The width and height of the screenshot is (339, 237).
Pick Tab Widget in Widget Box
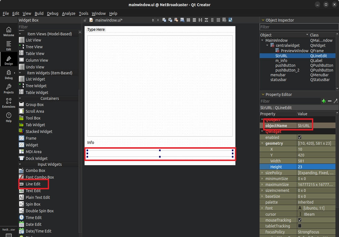(35, 125)
